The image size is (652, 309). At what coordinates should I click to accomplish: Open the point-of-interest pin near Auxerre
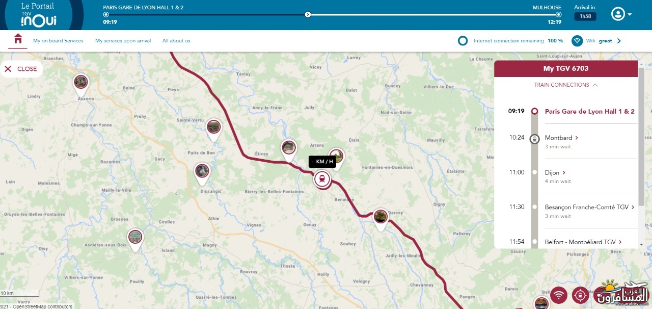pyautogui.click(x=80, y=83)
